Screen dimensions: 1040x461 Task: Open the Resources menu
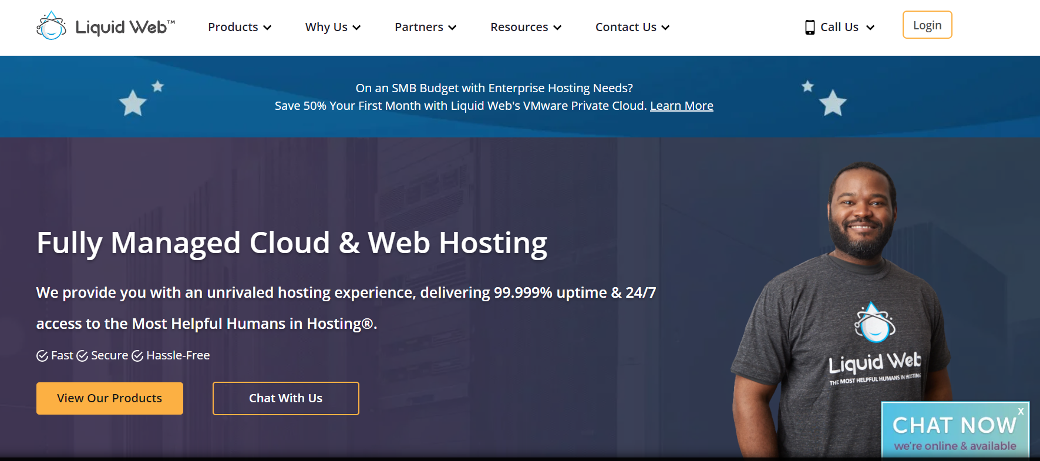(526, 27)
